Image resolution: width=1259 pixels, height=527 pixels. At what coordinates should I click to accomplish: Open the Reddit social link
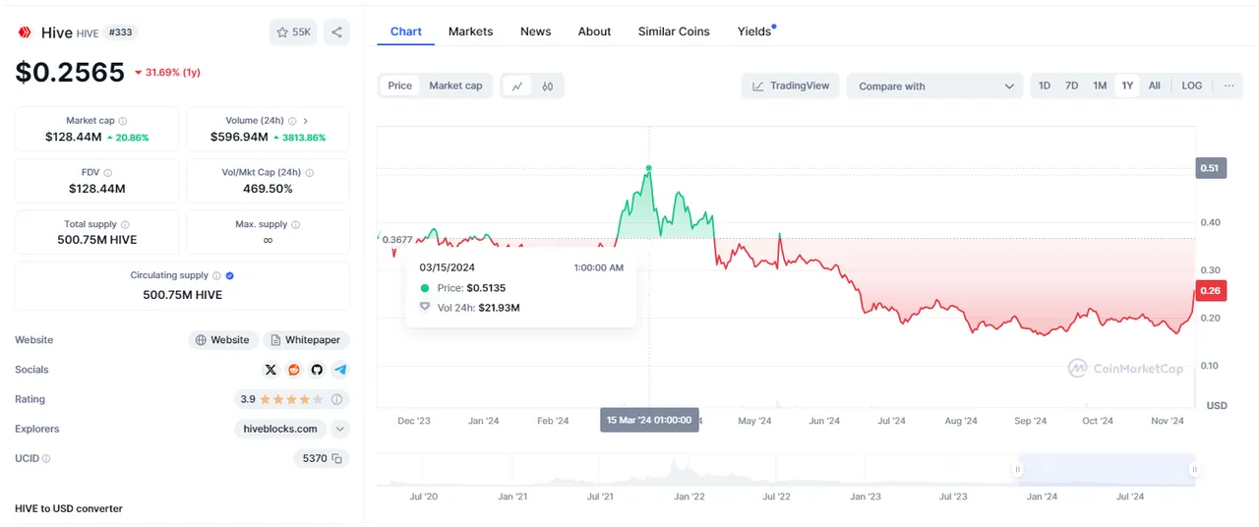[294, 370]
